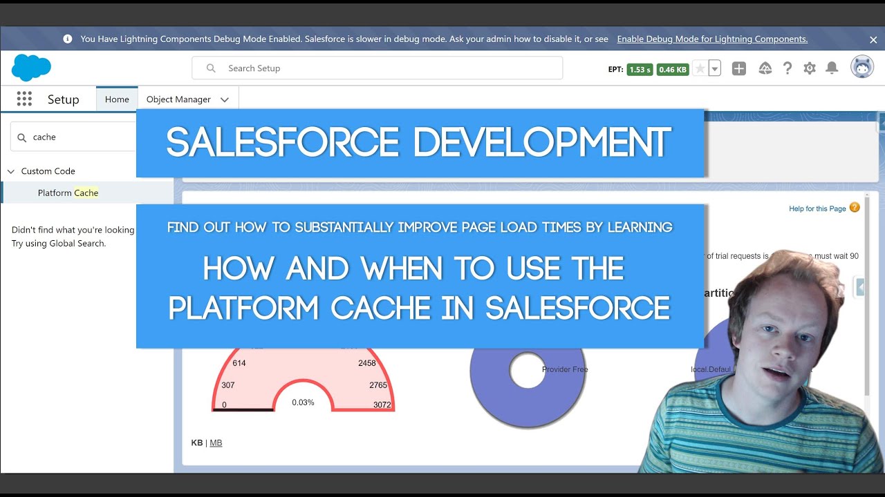Click the Quick Find box containing cache
Image resolution: width=885 pixels, height=497 pixels.
[x=73, y=137]
